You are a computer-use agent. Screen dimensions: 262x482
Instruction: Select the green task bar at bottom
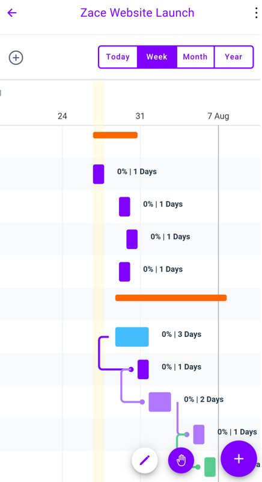[210, 467]
